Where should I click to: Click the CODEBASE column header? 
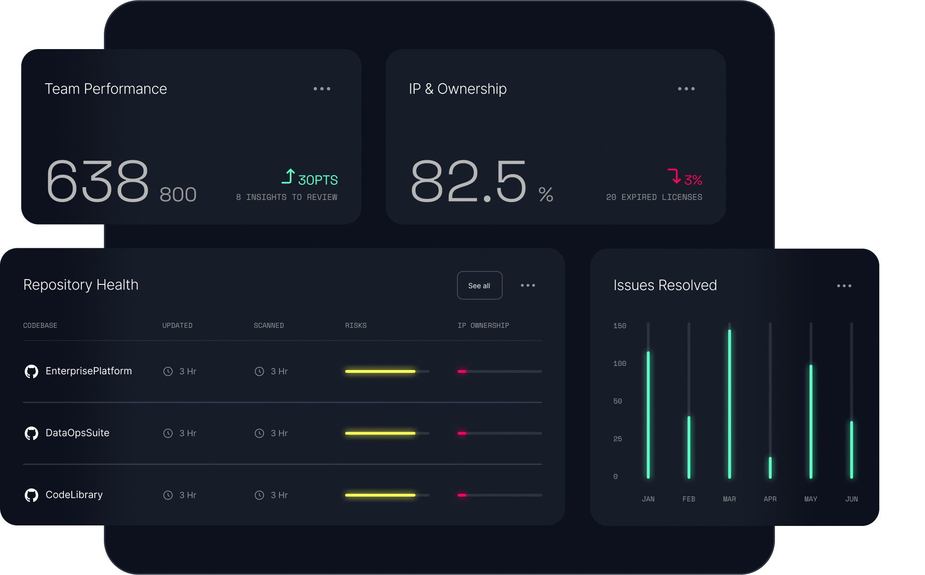40,326
